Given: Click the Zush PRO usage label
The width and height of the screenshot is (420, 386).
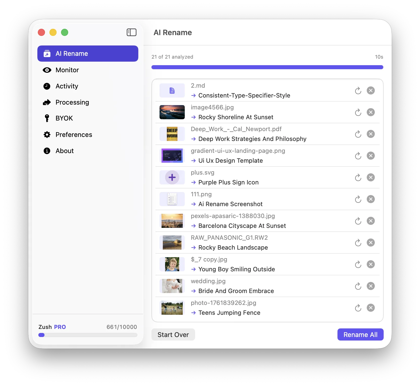Looking at the screenshot, I should tap(52, 327).
